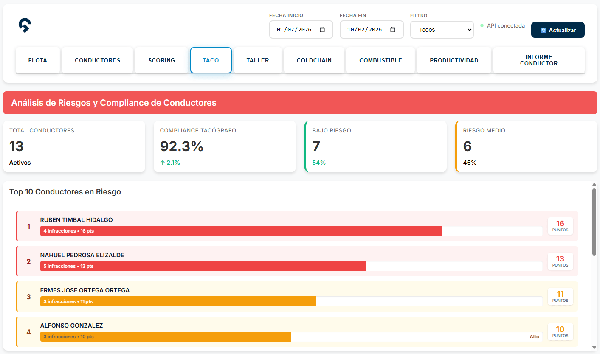Click the vertical scrollbar thumb
Screen dimensions: 600x354
[594, 222]
